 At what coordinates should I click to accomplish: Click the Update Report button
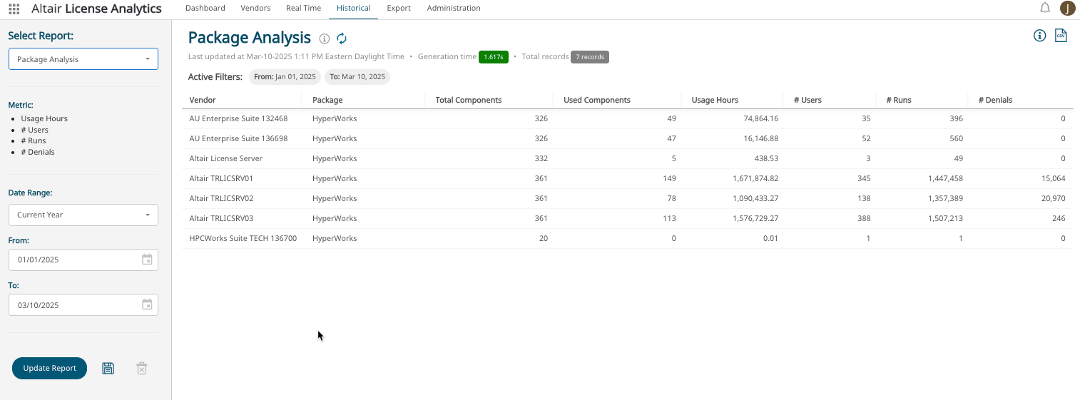49,369
